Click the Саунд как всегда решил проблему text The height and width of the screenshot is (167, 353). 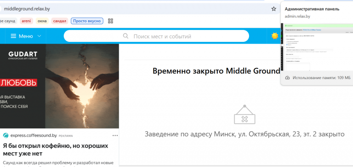tap(58, 163)
